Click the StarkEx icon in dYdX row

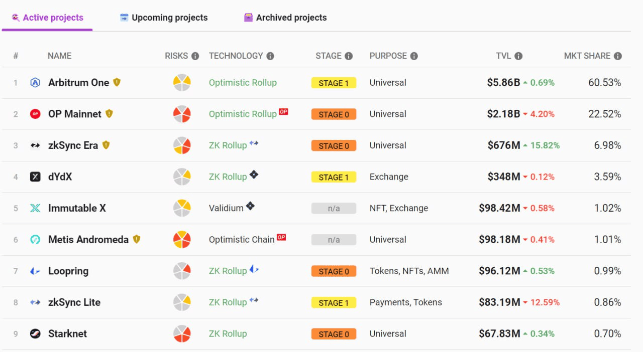point(254,174)
